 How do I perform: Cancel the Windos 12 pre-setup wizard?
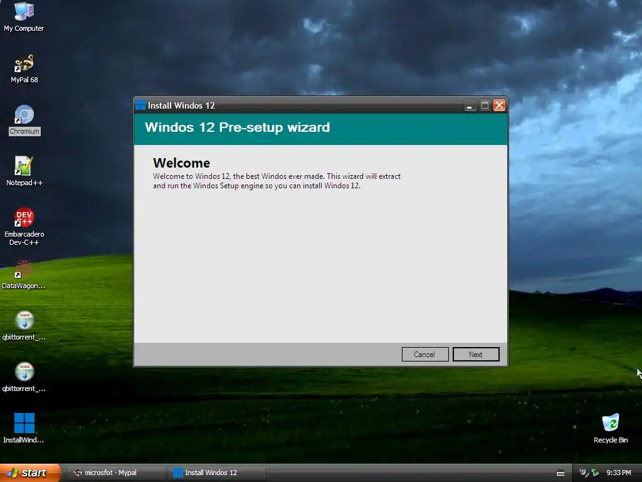click(x=424, y=354)
